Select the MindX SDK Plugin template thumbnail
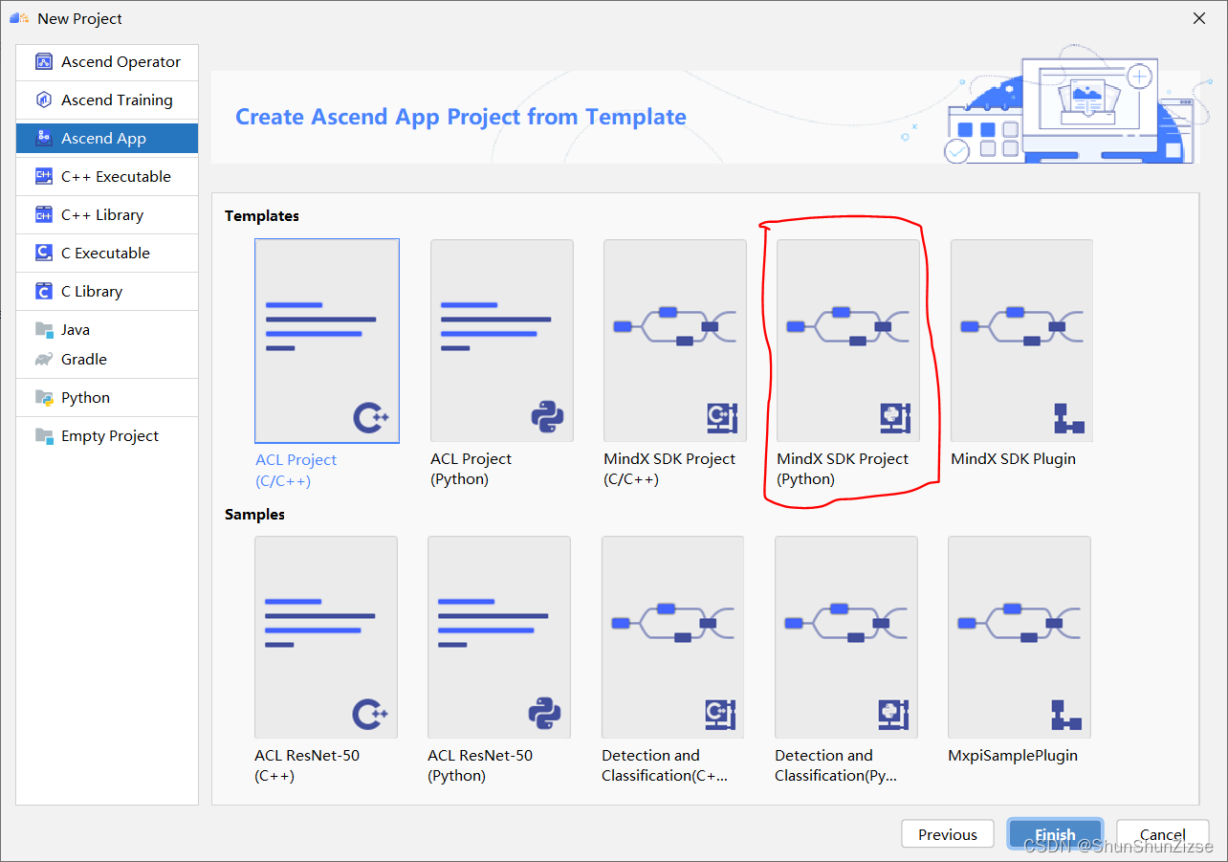The width and height of the screenshot is (1228, 862). pos(1021,341)
